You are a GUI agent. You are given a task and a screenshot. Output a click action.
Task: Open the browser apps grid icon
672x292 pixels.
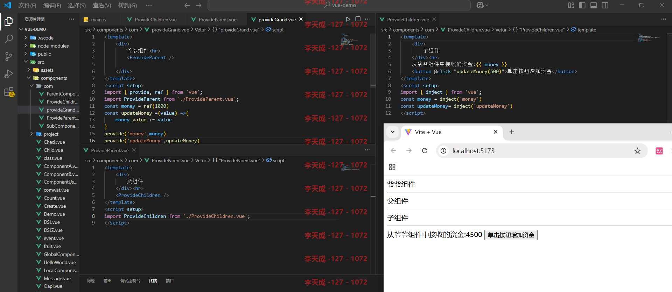392,167
